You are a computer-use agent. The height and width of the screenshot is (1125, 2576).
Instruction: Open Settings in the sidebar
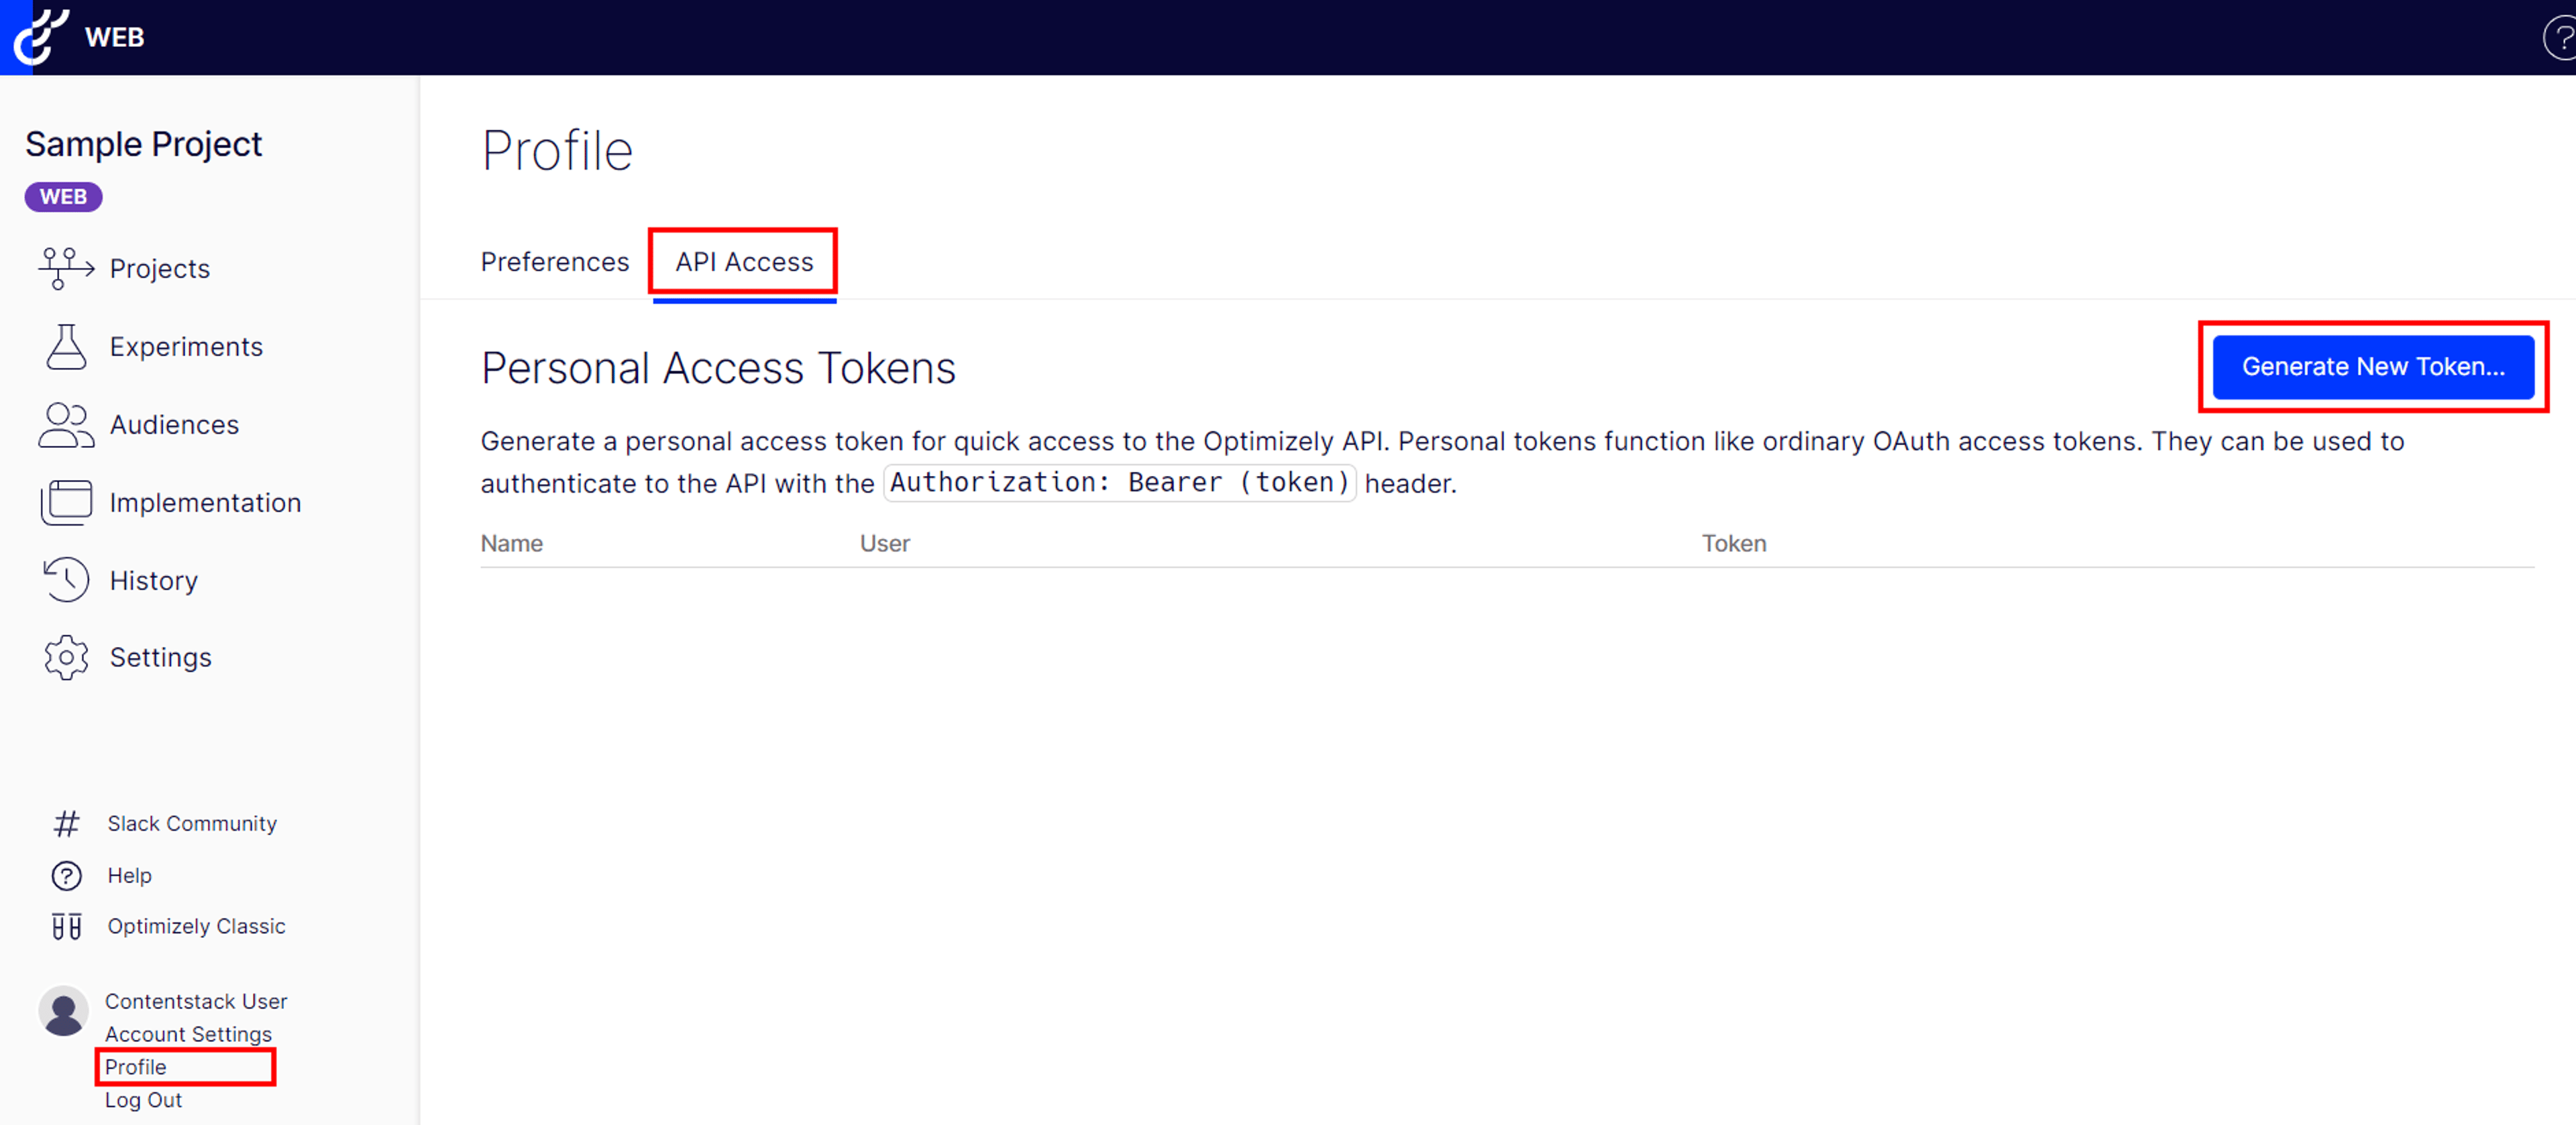click(160, 658)
